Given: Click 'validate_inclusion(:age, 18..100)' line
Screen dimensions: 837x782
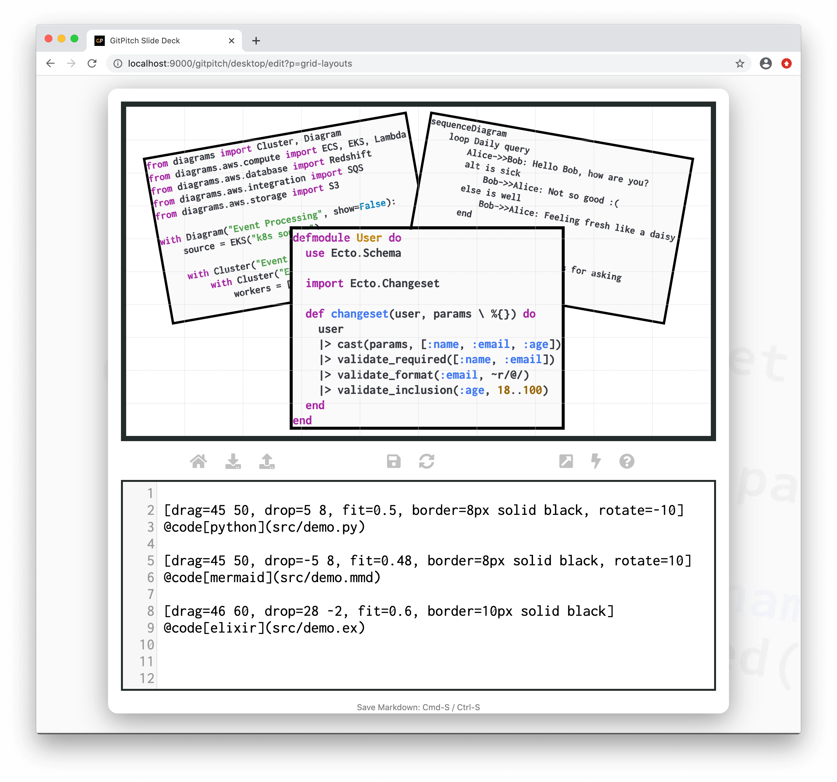Looking at the screenshot, I should click(434, 390).
